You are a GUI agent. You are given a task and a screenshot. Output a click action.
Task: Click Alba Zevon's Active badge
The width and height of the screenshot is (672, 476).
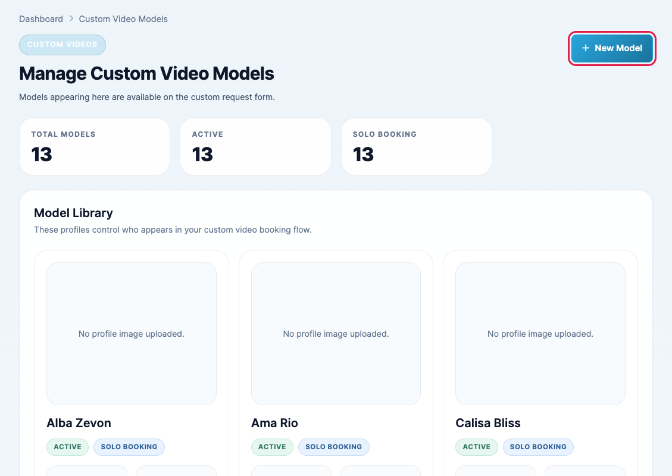point(68,447)
